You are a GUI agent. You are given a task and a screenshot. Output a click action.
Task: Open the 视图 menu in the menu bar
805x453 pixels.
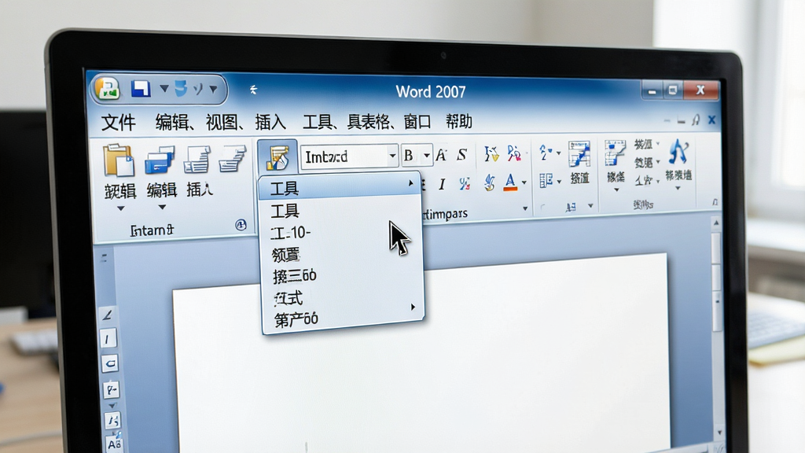[221, 122]
